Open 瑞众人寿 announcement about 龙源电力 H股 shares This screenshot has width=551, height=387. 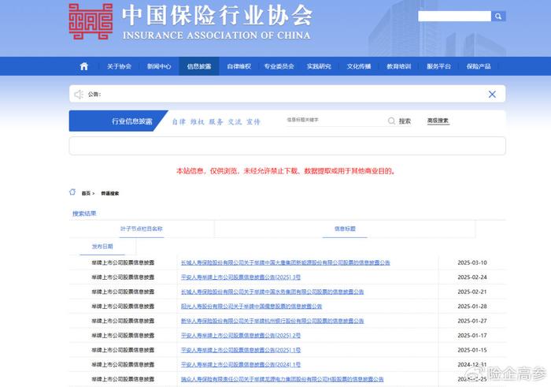(282, 379)
